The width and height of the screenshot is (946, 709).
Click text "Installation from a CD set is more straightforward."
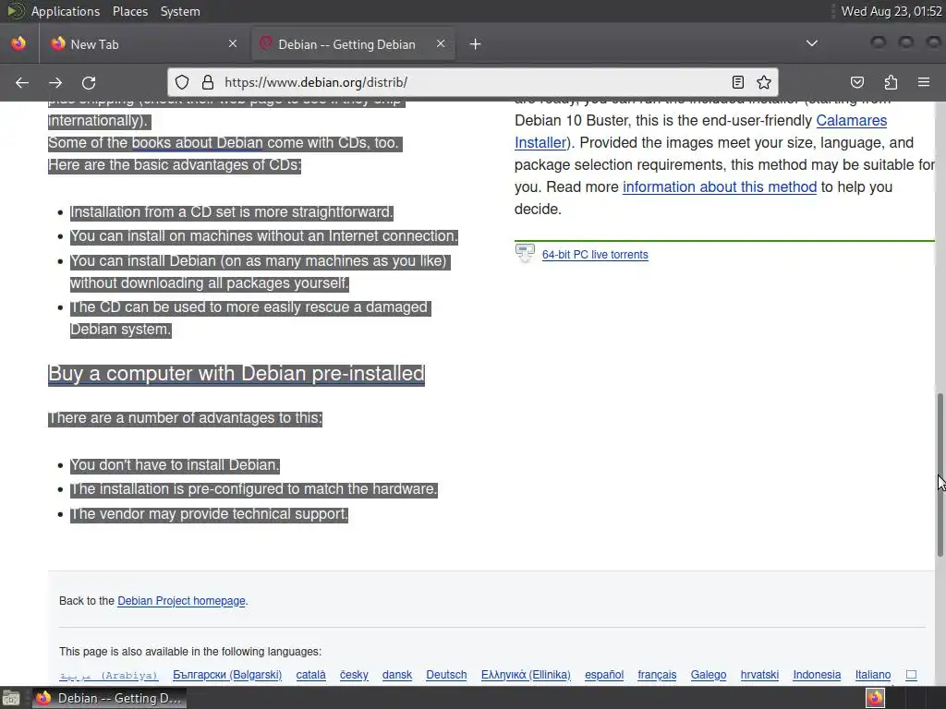(x=232, y=212)
